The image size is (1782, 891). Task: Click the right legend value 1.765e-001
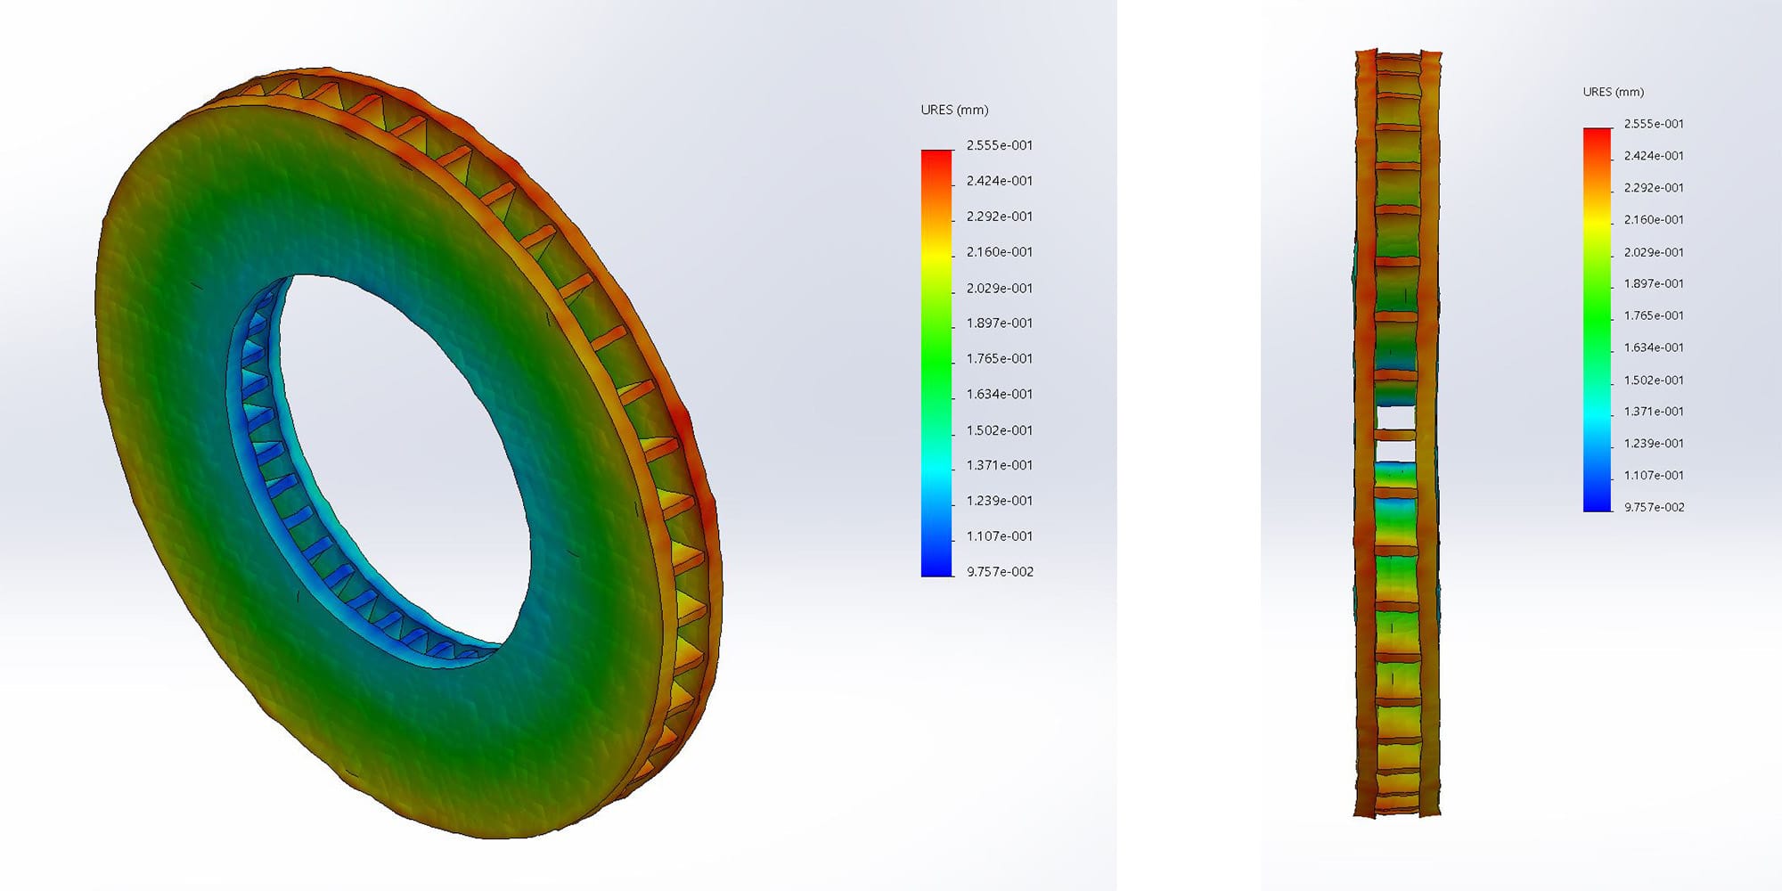[1654, 315]
